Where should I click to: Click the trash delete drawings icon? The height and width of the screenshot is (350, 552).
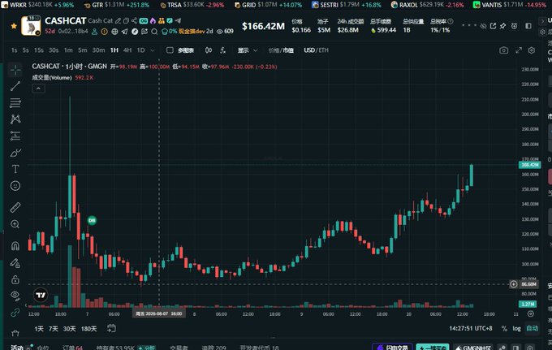tap(15, 333)
